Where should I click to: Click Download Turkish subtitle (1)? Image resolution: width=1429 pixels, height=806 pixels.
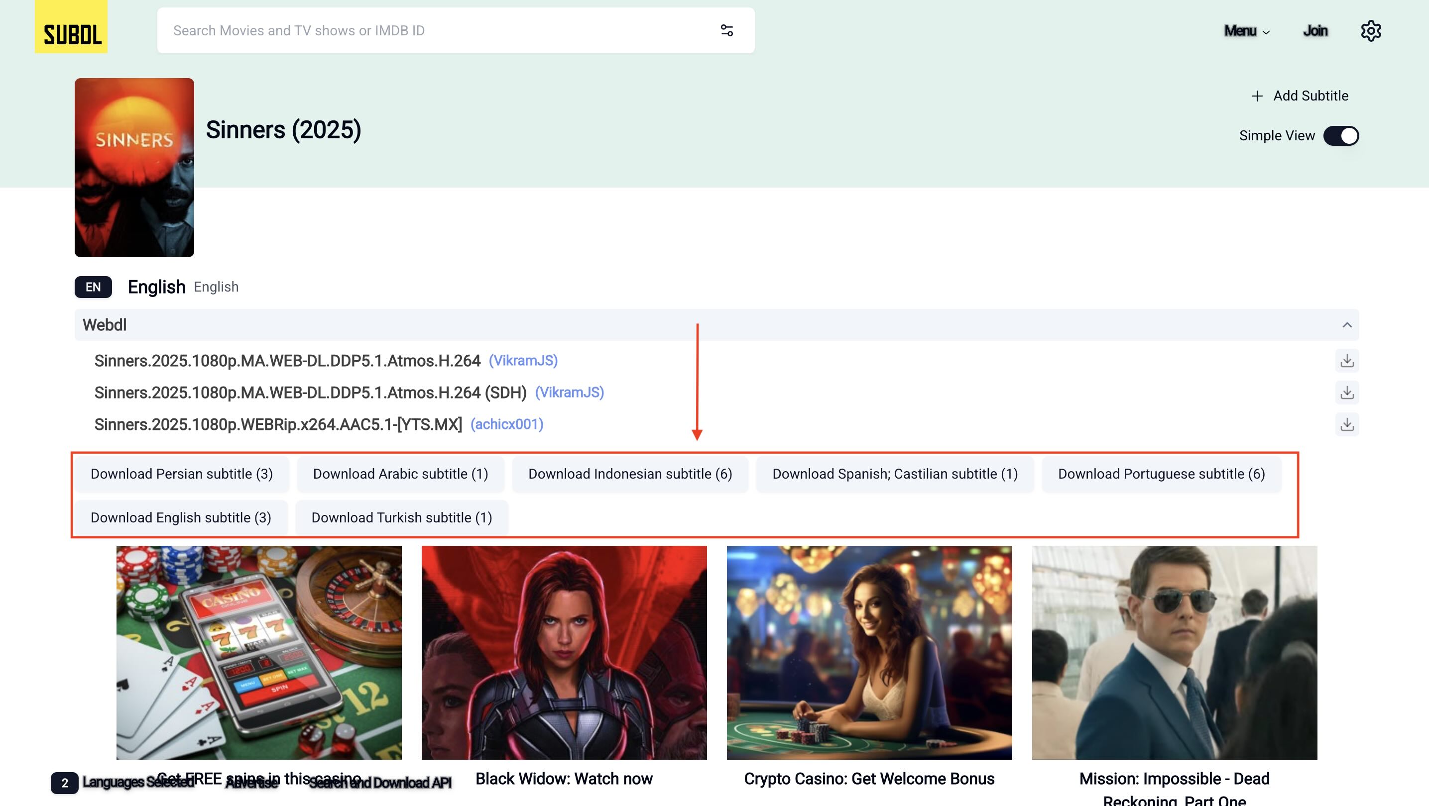pos(402,518)
